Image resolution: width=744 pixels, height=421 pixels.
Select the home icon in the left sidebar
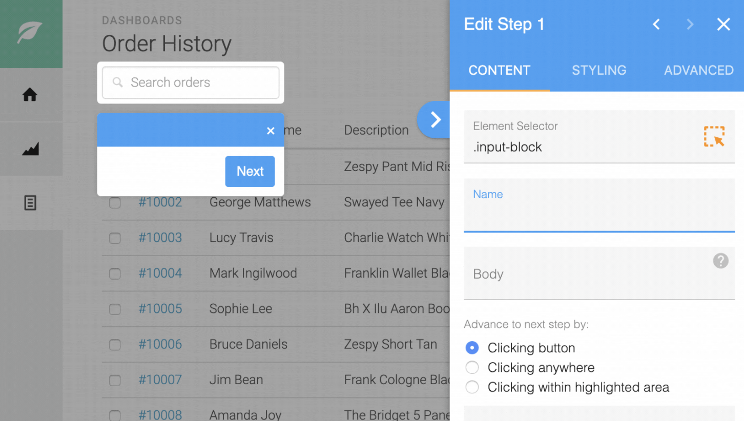[30, 94]
